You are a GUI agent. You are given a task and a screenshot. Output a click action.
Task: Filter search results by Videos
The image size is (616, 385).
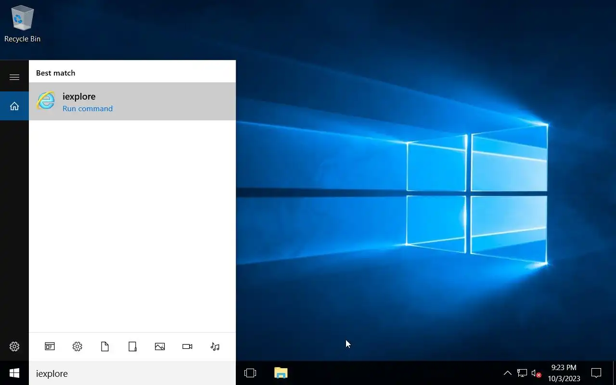click(x=187, y=346)
